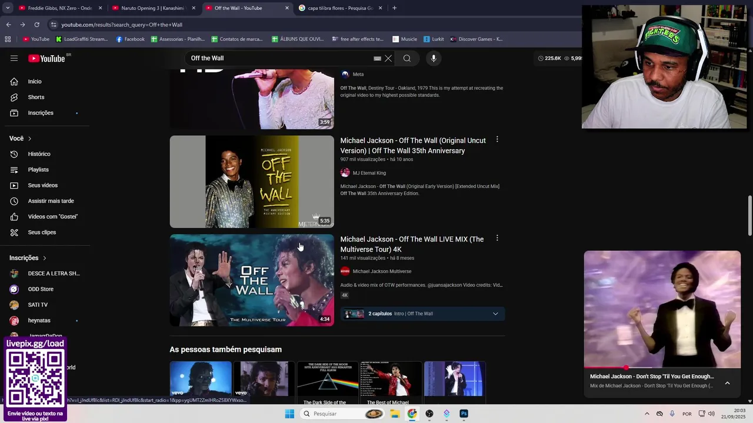Open The Best of Michael suggestion card
753x423 pixels.
pyautogui.click(x=391, y=383)
